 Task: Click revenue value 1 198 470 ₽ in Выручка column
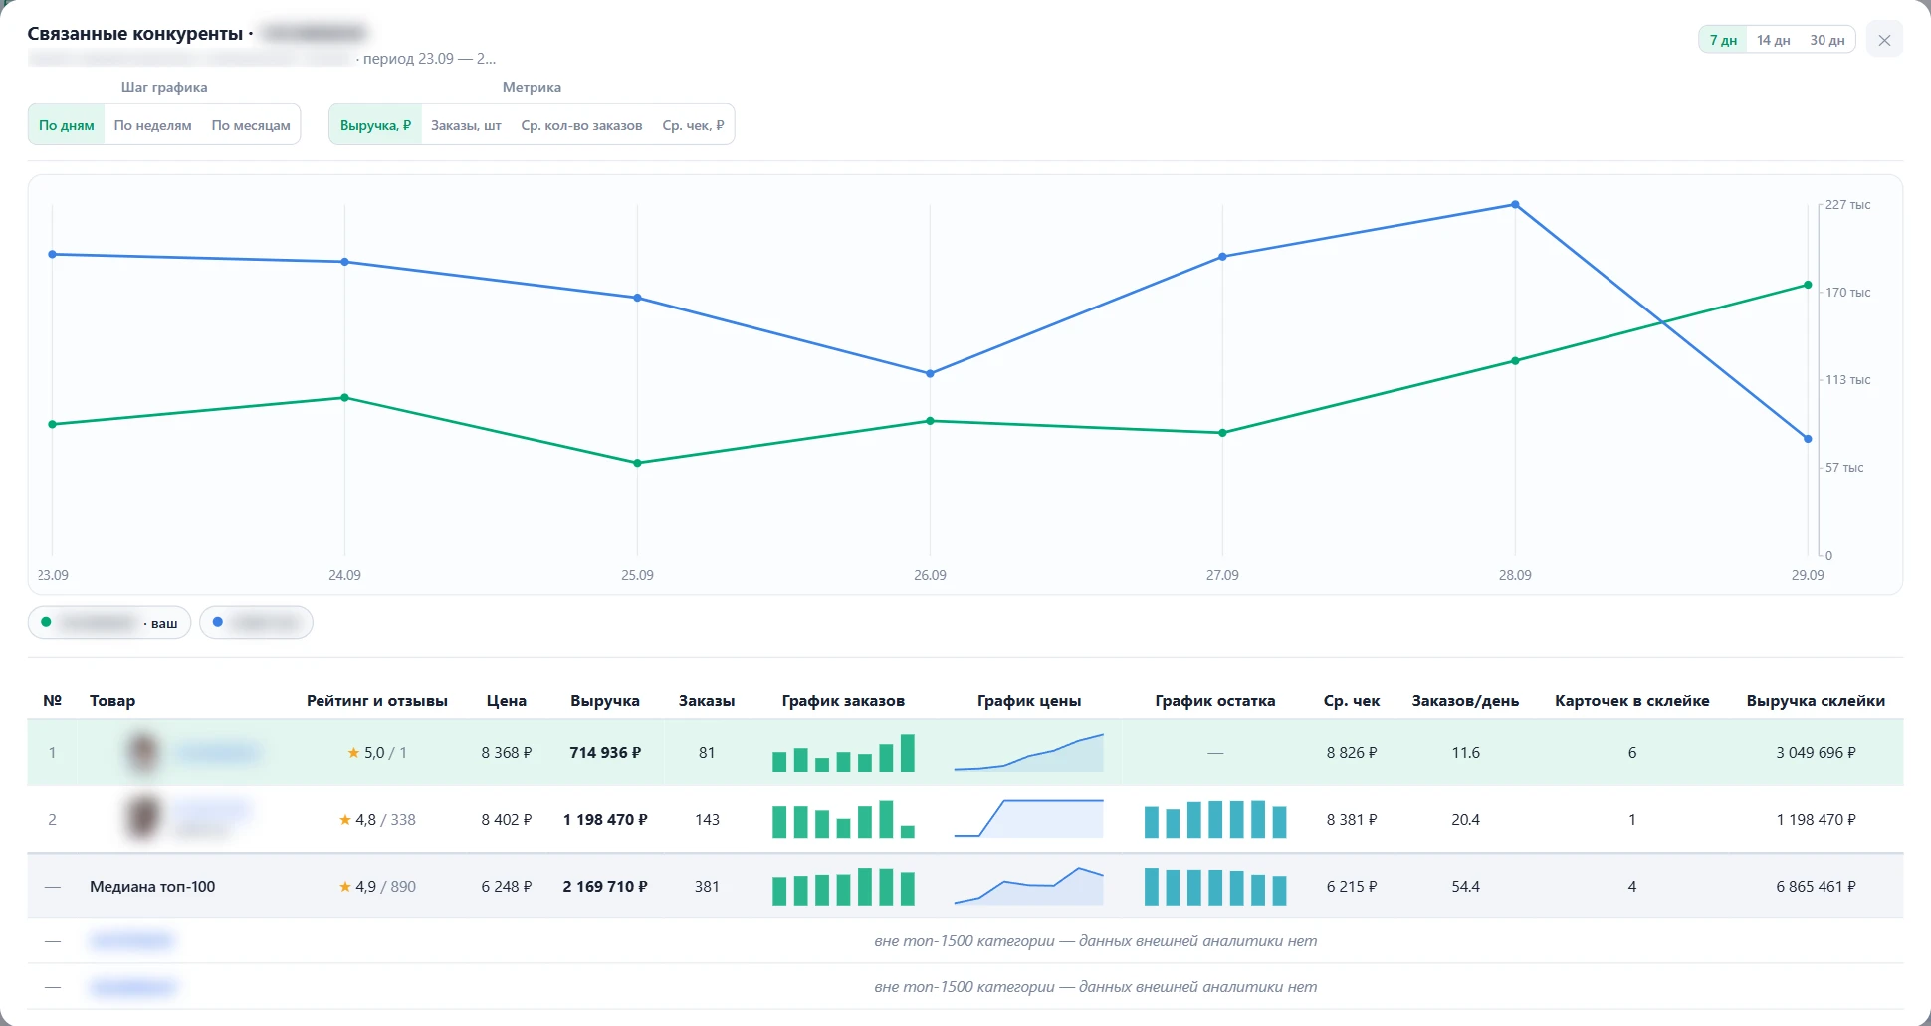605,820
